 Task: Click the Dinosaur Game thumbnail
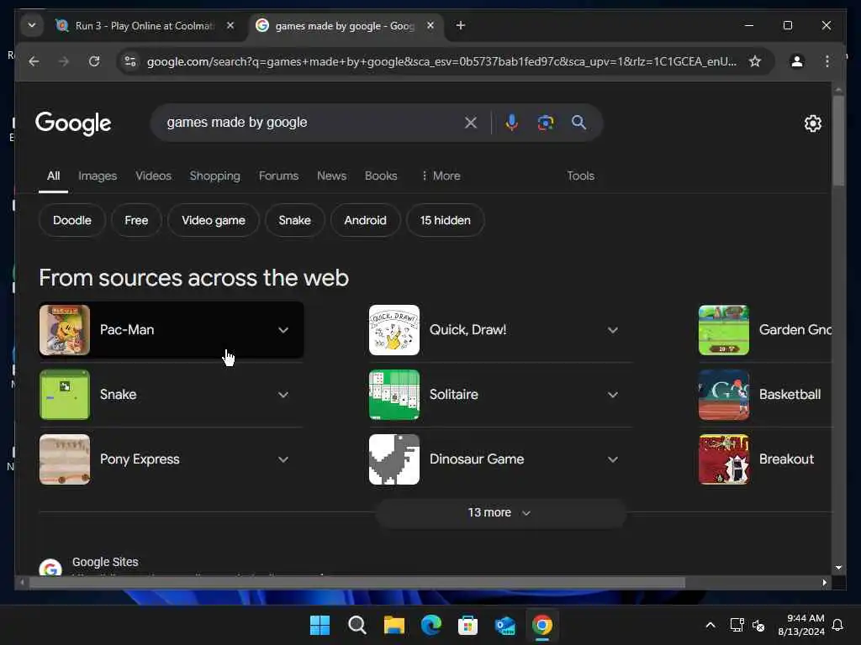click(394, 459)
